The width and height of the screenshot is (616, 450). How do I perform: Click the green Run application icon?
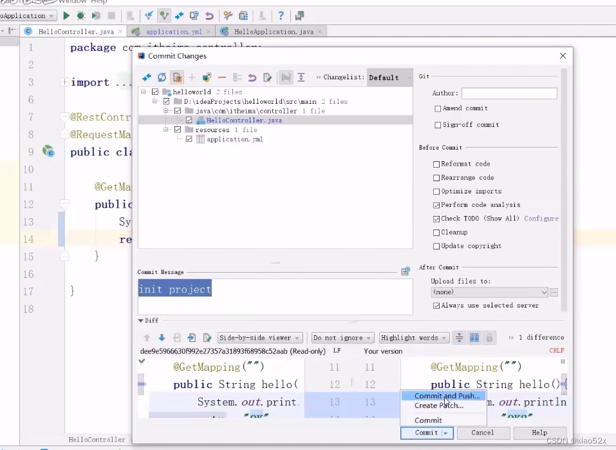click(66, 15)
